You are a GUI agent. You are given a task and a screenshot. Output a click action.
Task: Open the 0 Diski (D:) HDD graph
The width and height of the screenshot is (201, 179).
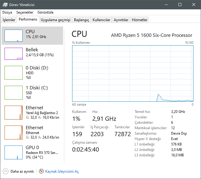point(14,73)
